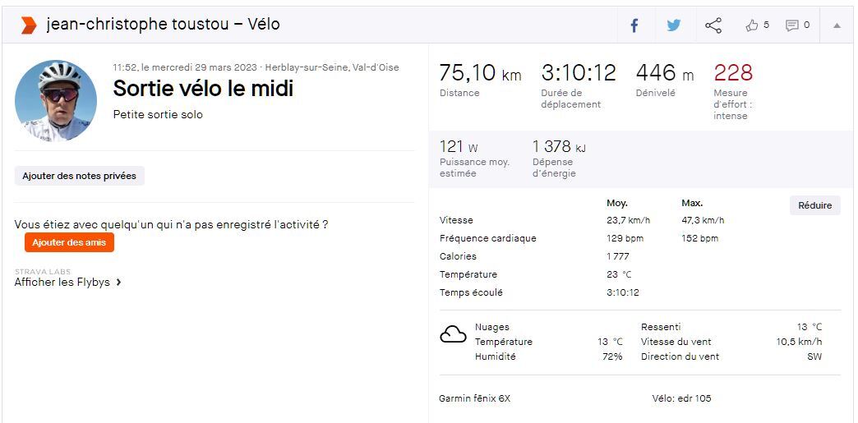Select the activity title Sortie vélo le midi
The height and width of the screenshot is (423, 858).
(203, 88)
